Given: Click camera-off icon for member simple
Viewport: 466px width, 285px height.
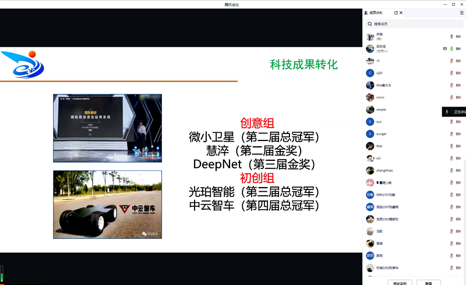Looking at the screenshot, I should pos(459,110).
